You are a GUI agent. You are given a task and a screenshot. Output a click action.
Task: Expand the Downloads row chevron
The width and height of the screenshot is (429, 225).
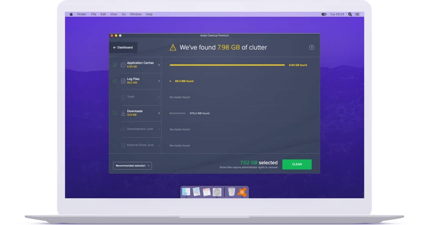point(159,113)
